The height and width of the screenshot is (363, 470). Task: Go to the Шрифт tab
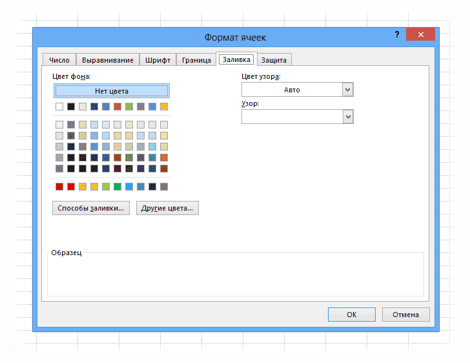pos(158,60)
